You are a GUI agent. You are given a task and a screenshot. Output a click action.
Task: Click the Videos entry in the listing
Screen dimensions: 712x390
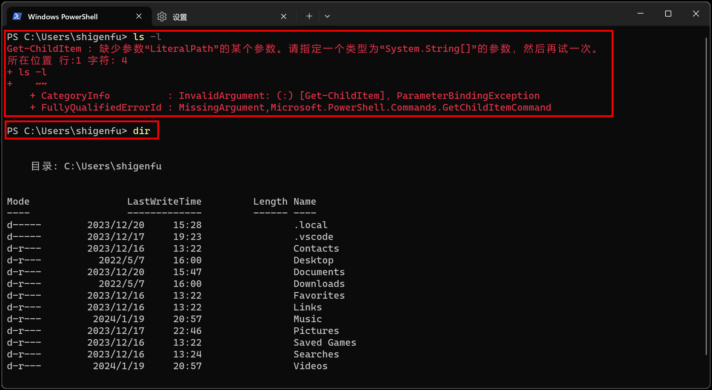pos(310,366)
